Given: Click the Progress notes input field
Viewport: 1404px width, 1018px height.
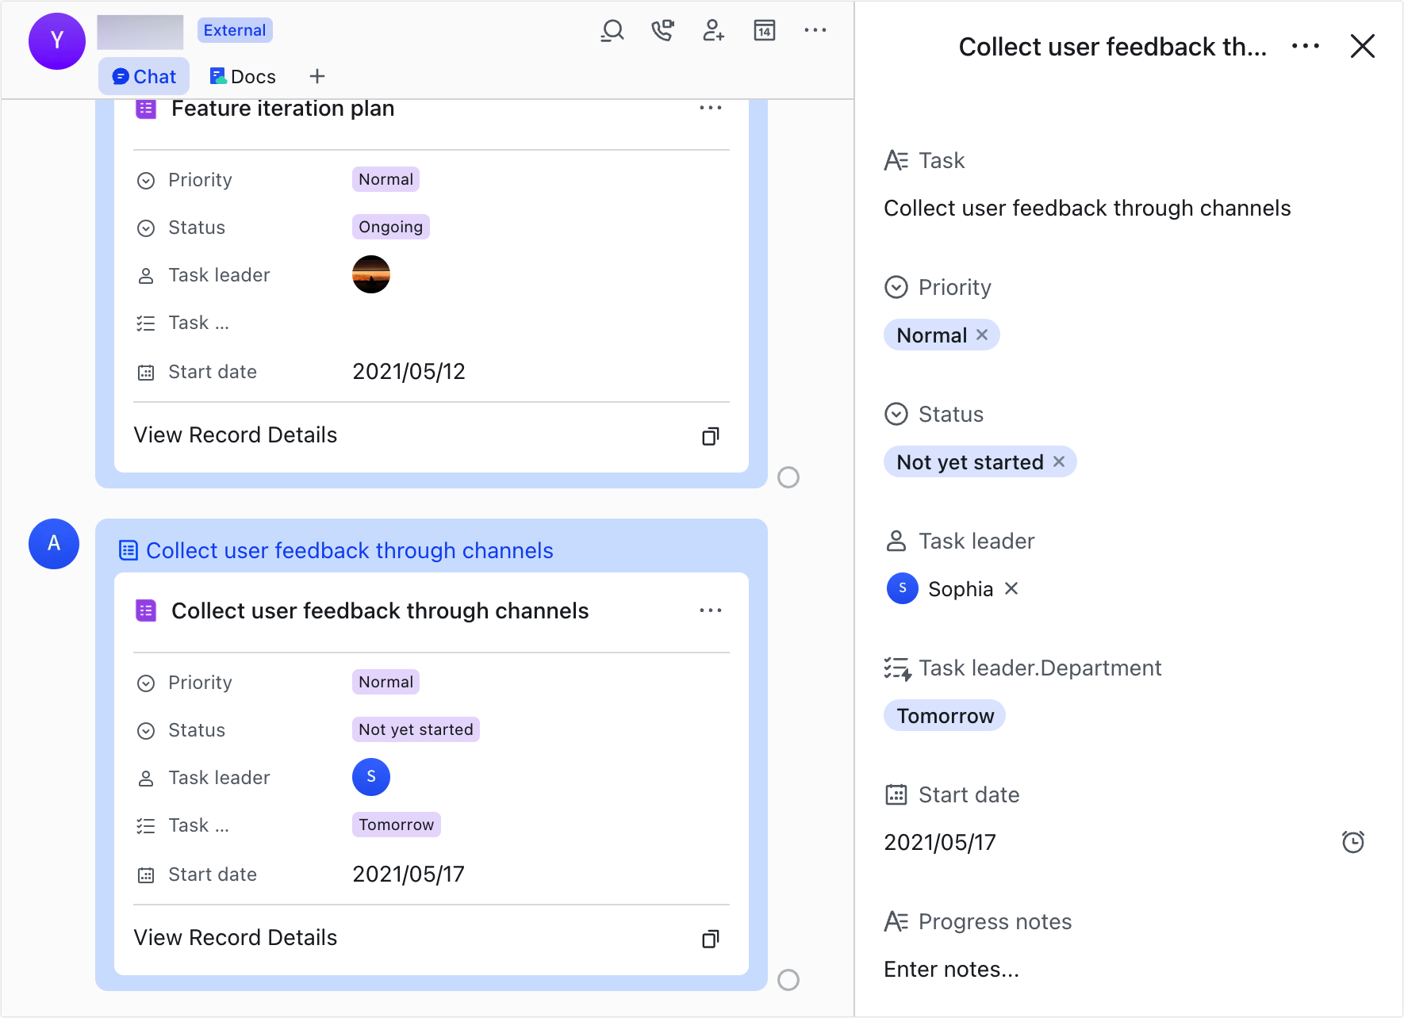Looking at the screenshot, I should (951, 969).
